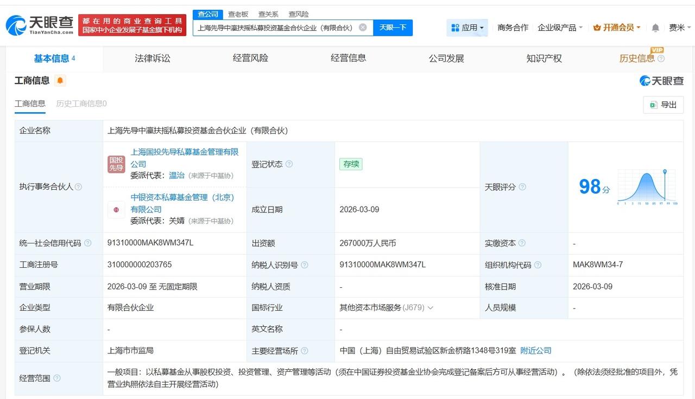This screenshot has height=399, width=695.
Task: Click the VIP badge on 历史信息
Action: coord(657,51)
